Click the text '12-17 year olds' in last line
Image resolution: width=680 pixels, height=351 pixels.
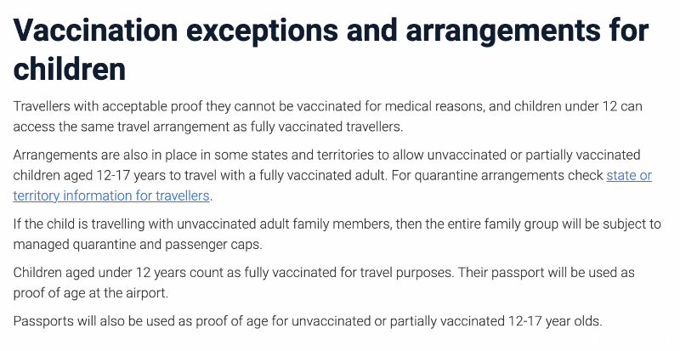pyautogui.click(x=554, y=321)
